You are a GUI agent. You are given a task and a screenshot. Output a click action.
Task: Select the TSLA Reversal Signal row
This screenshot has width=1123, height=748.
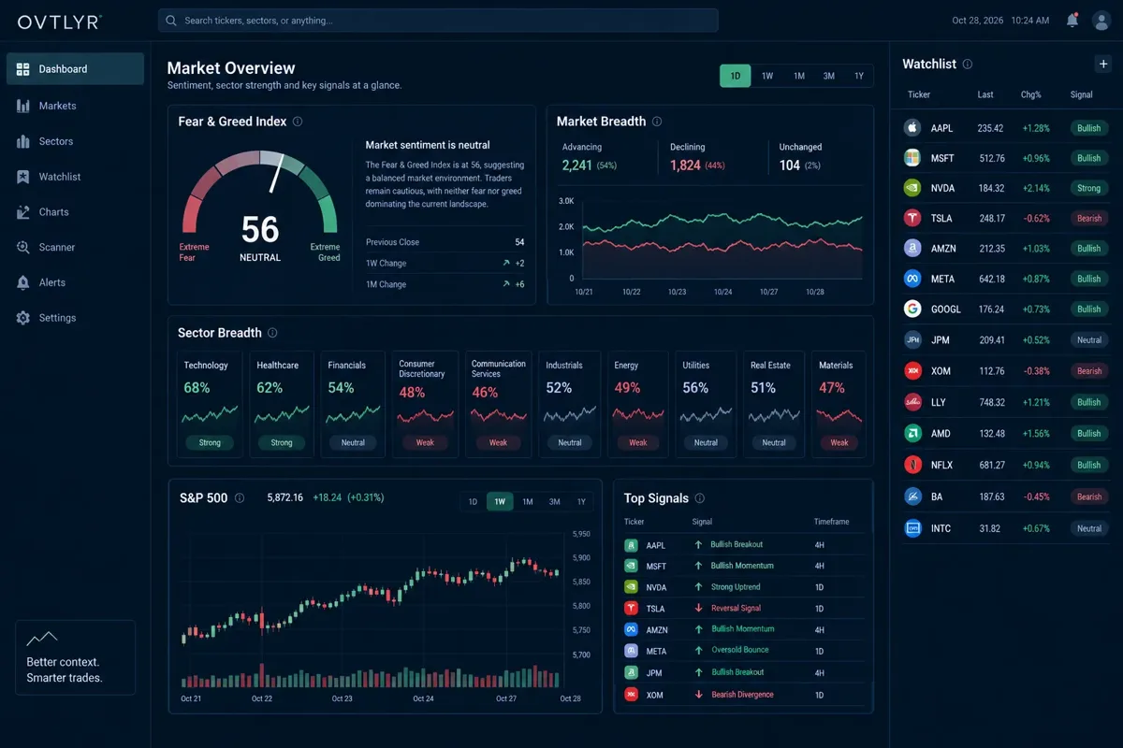point(744,609)
